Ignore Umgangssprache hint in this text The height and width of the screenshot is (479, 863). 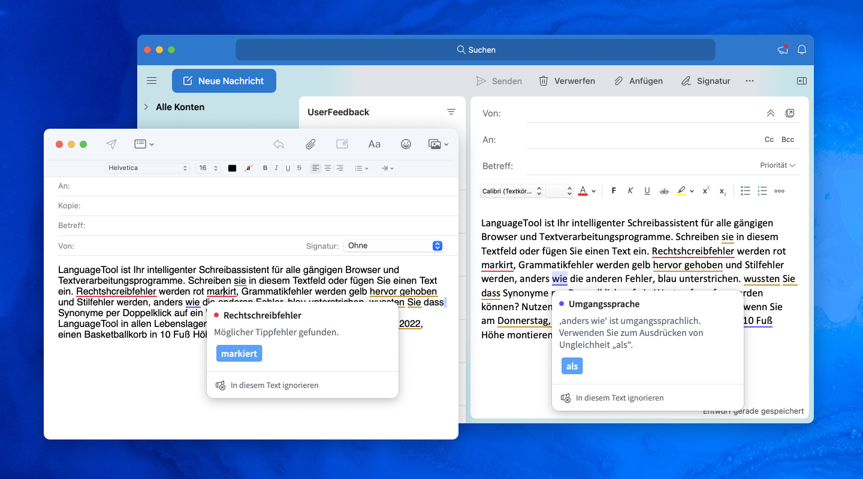click(x=612, y=398)
